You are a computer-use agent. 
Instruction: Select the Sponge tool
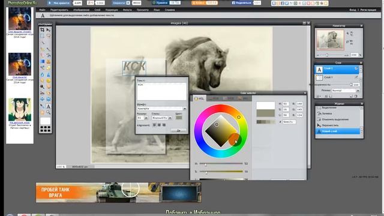(x=49, y=80)
